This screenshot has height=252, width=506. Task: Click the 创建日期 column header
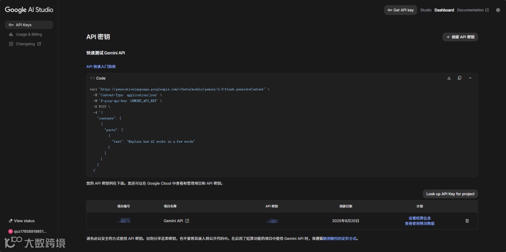(x=346, y=206)
